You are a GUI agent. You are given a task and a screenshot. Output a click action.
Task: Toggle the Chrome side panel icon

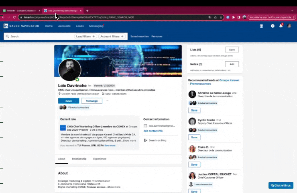point(239,17)
